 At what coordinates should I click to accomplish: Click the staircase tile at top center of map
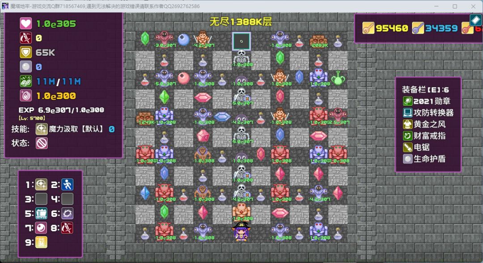(x=241, y=41)
